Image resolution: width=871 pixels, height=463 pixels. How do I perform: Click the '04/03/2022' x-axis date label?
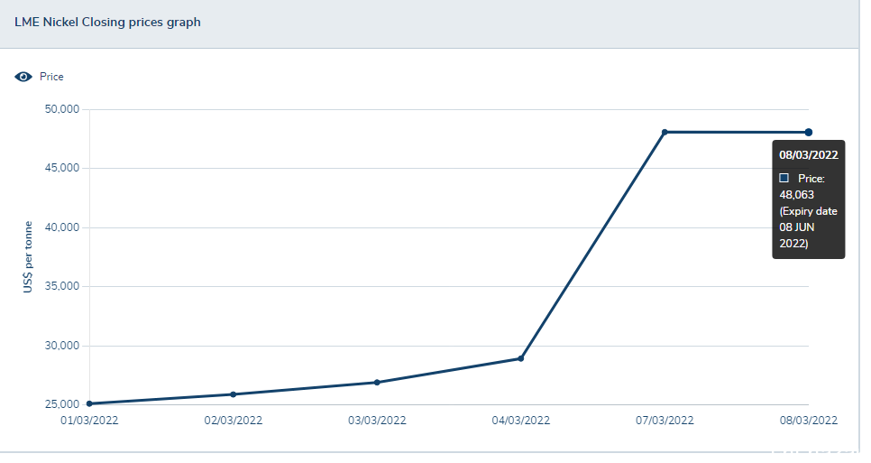[521, 421]
